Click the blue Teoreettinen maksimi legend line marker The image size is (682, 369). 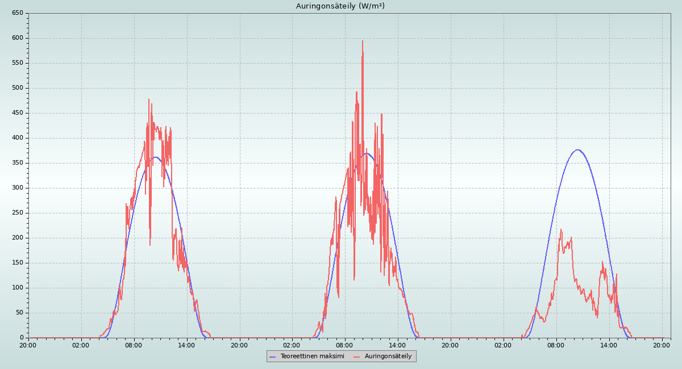[273, 357]
